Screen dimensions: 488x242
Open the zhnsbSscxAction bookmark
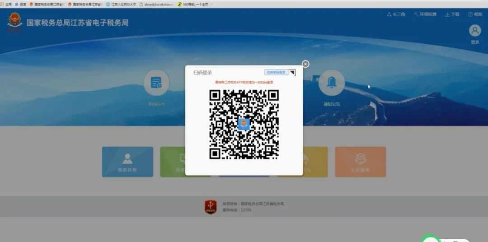[x=157, y=5]
